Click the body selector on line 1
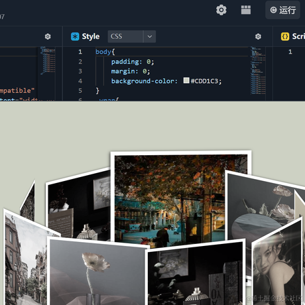Screen dimensions: 305x305 coord(103,52)
